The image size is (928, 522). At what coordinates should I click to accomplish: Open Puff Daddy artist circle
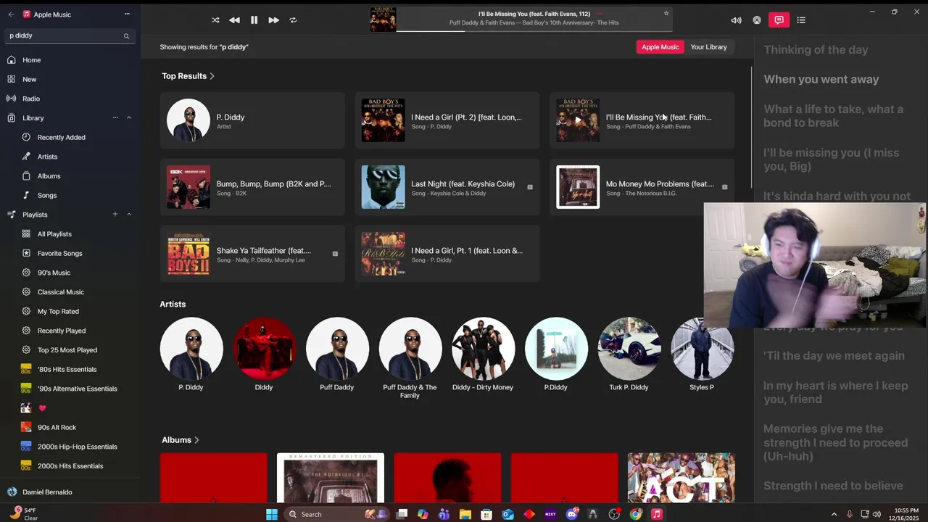337,349
